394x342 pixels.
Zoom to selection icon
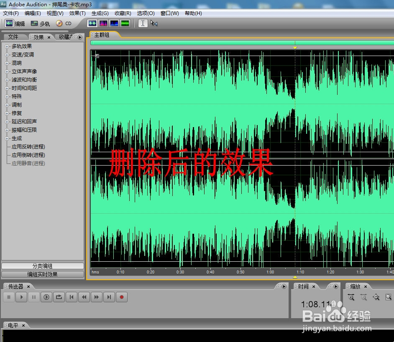[x=389, y=297]
